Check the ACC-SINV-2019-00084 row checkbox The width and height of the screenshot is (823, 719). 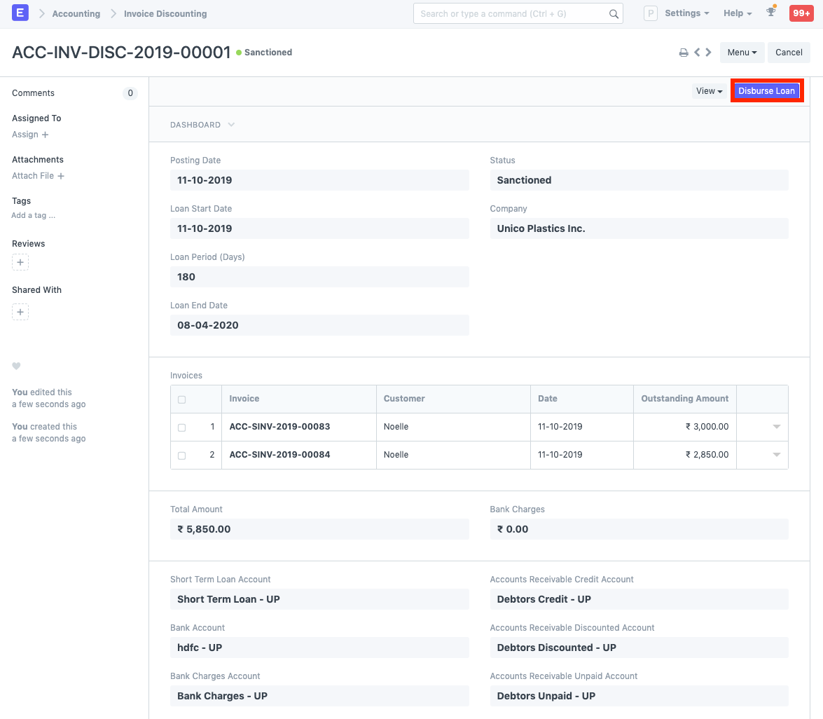point(182,456)
